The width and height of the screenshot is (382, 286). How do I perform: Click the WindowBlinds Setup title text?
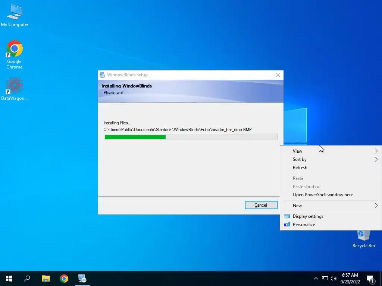point(127,75)
